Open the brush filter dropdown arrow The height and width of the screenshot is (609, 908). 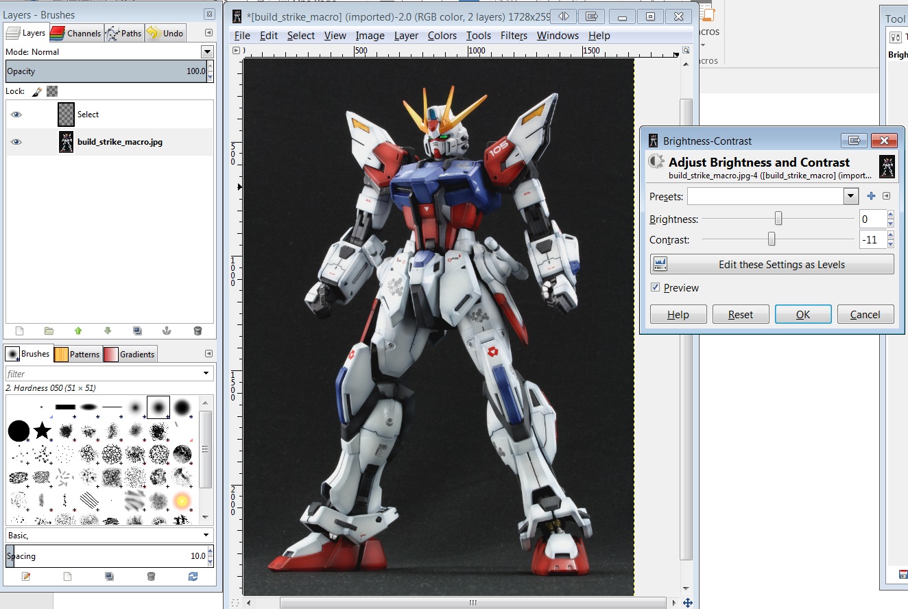coord(206,374)
